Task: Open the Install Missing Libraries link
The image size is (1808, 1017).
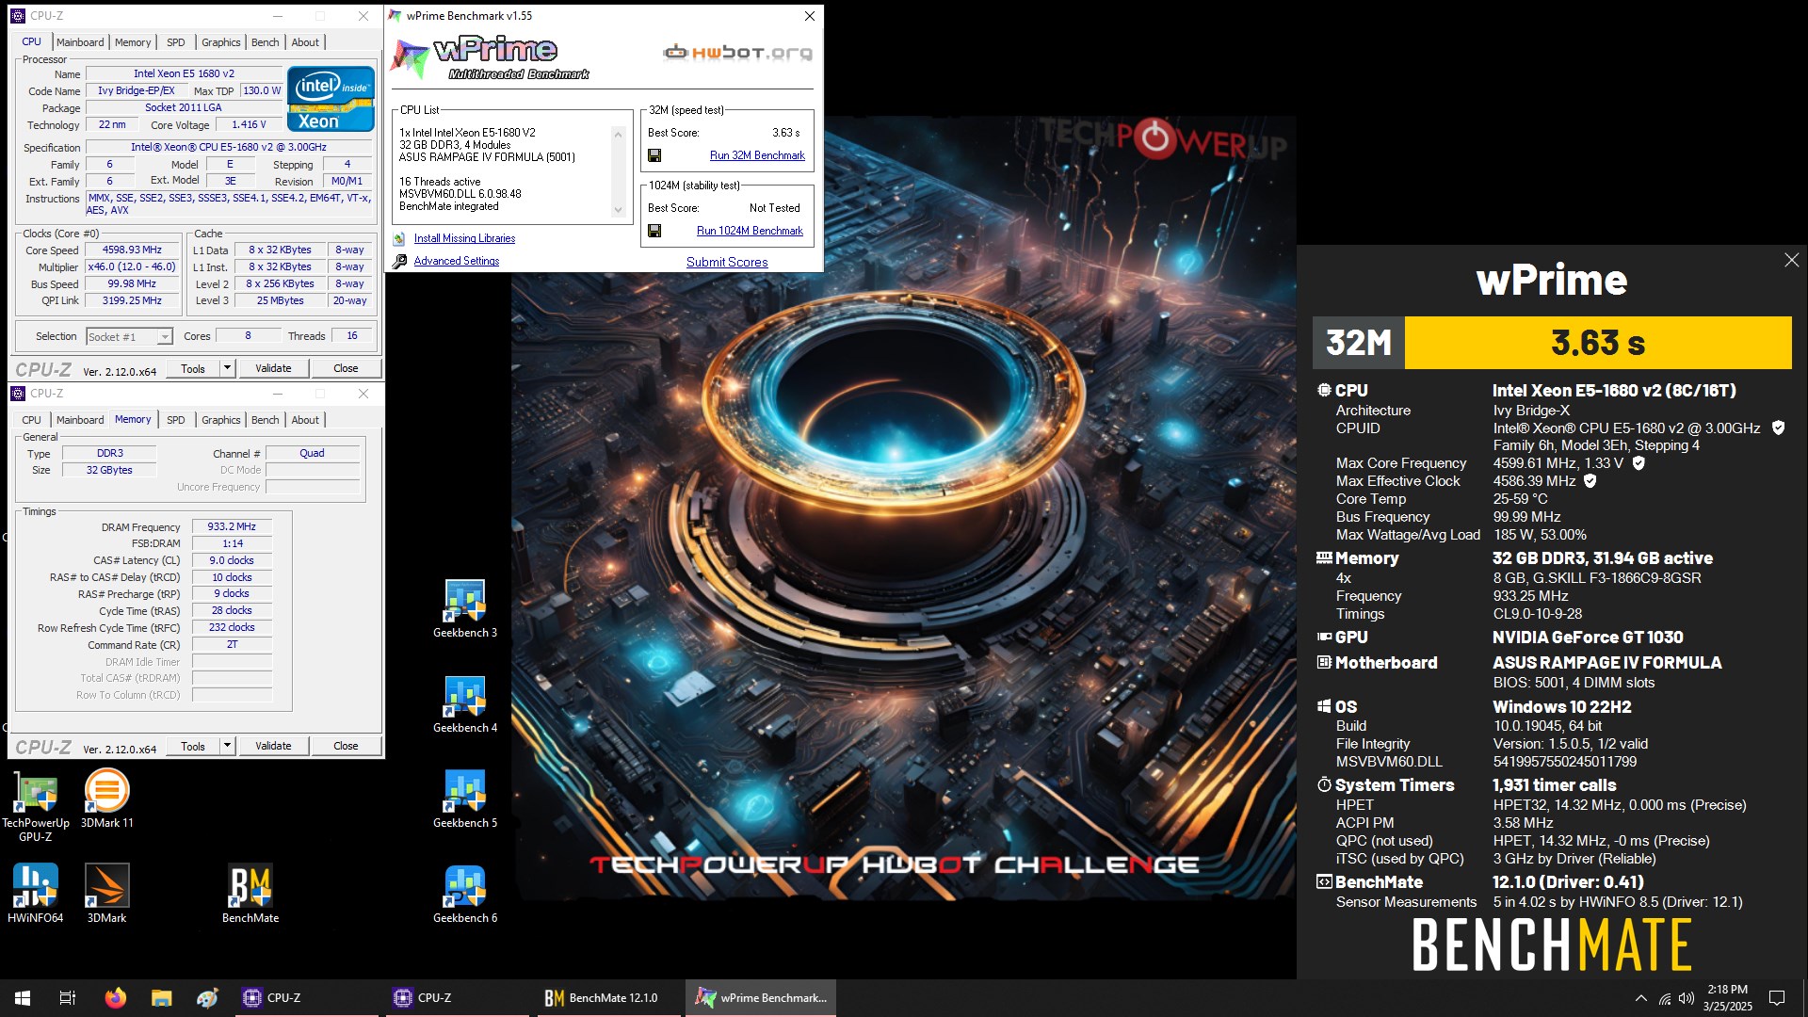Action: 464,238
